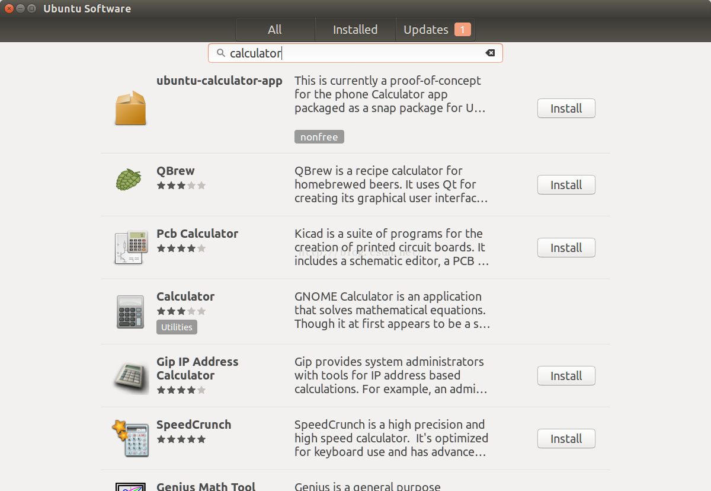Click the ubuntu-calculator-app package box icon
This screenshot has height=491, width=711.
[130, 108]
